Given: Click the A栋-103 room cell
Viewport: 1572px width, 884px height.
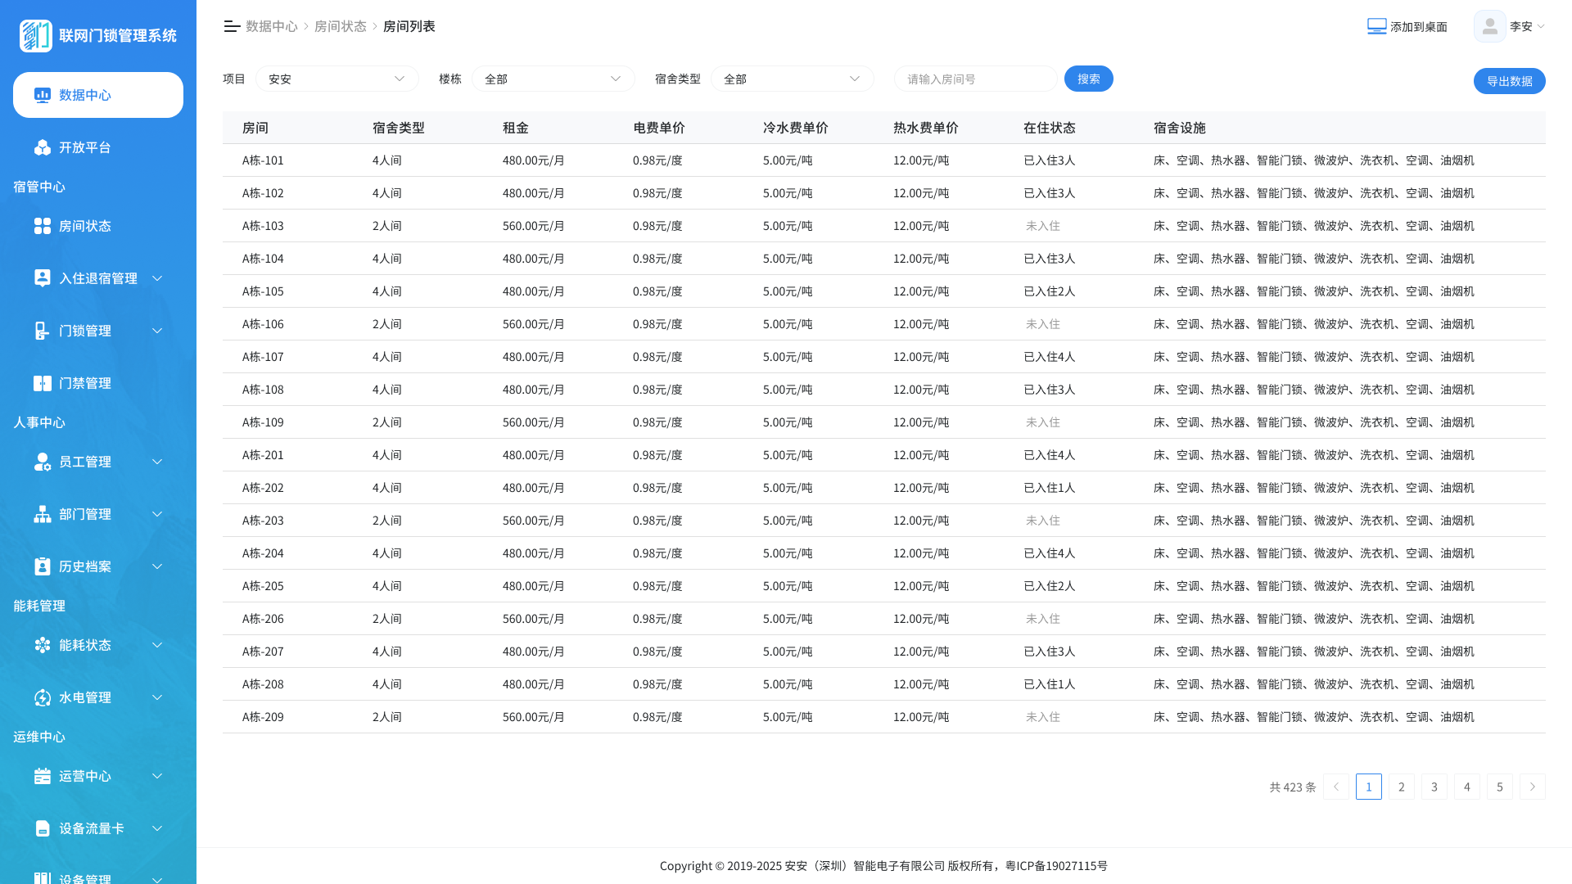Looking at the screenshot, I should coord(263,226).
